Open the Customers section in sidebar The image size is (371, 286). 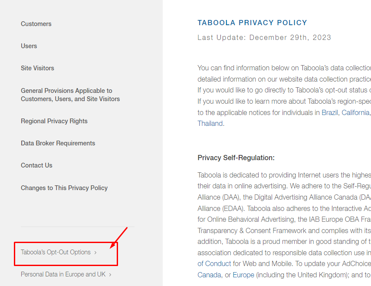coord(36,24)
